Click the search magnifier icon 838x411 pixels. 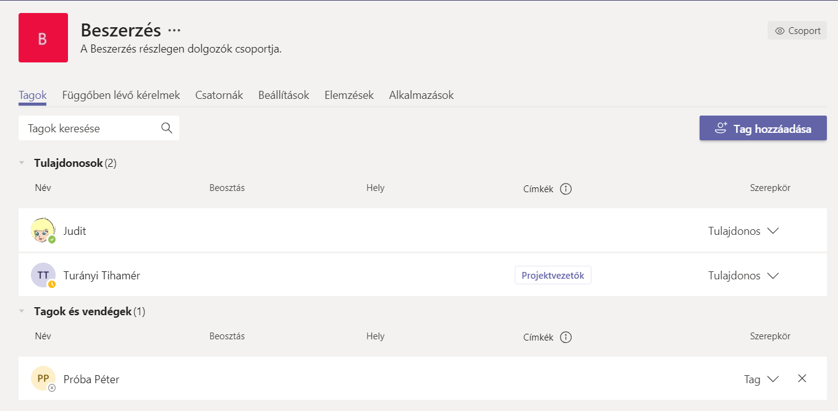point(166,128)
